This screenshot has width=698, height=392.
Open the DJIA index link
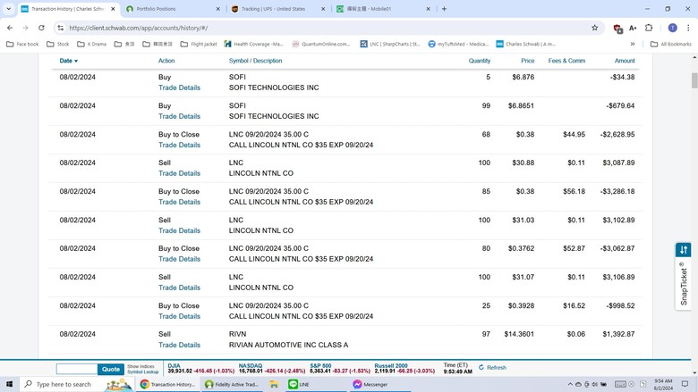click(174, 366)
